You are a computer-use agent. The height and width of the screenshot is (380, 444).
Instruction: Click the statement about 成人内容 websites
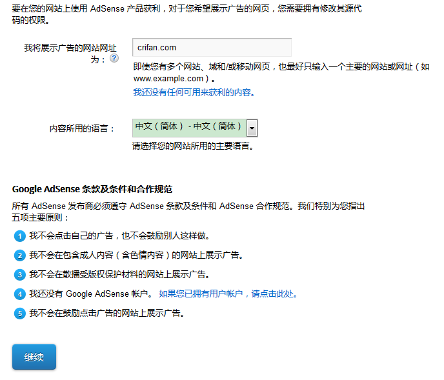click(136, 255)
